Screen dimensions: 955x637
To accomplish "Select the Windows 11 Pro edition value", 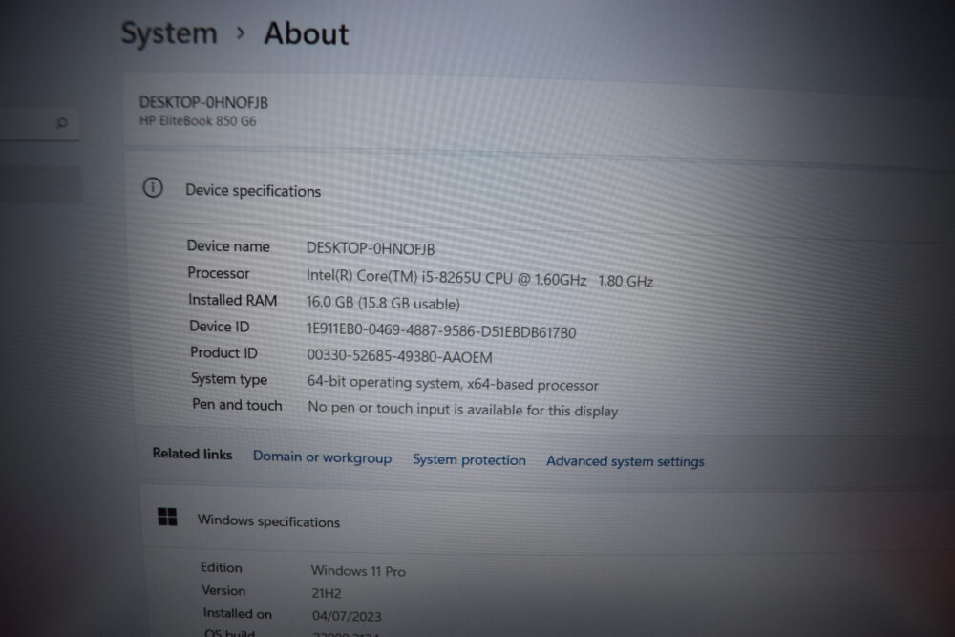I will pos(358,570).
